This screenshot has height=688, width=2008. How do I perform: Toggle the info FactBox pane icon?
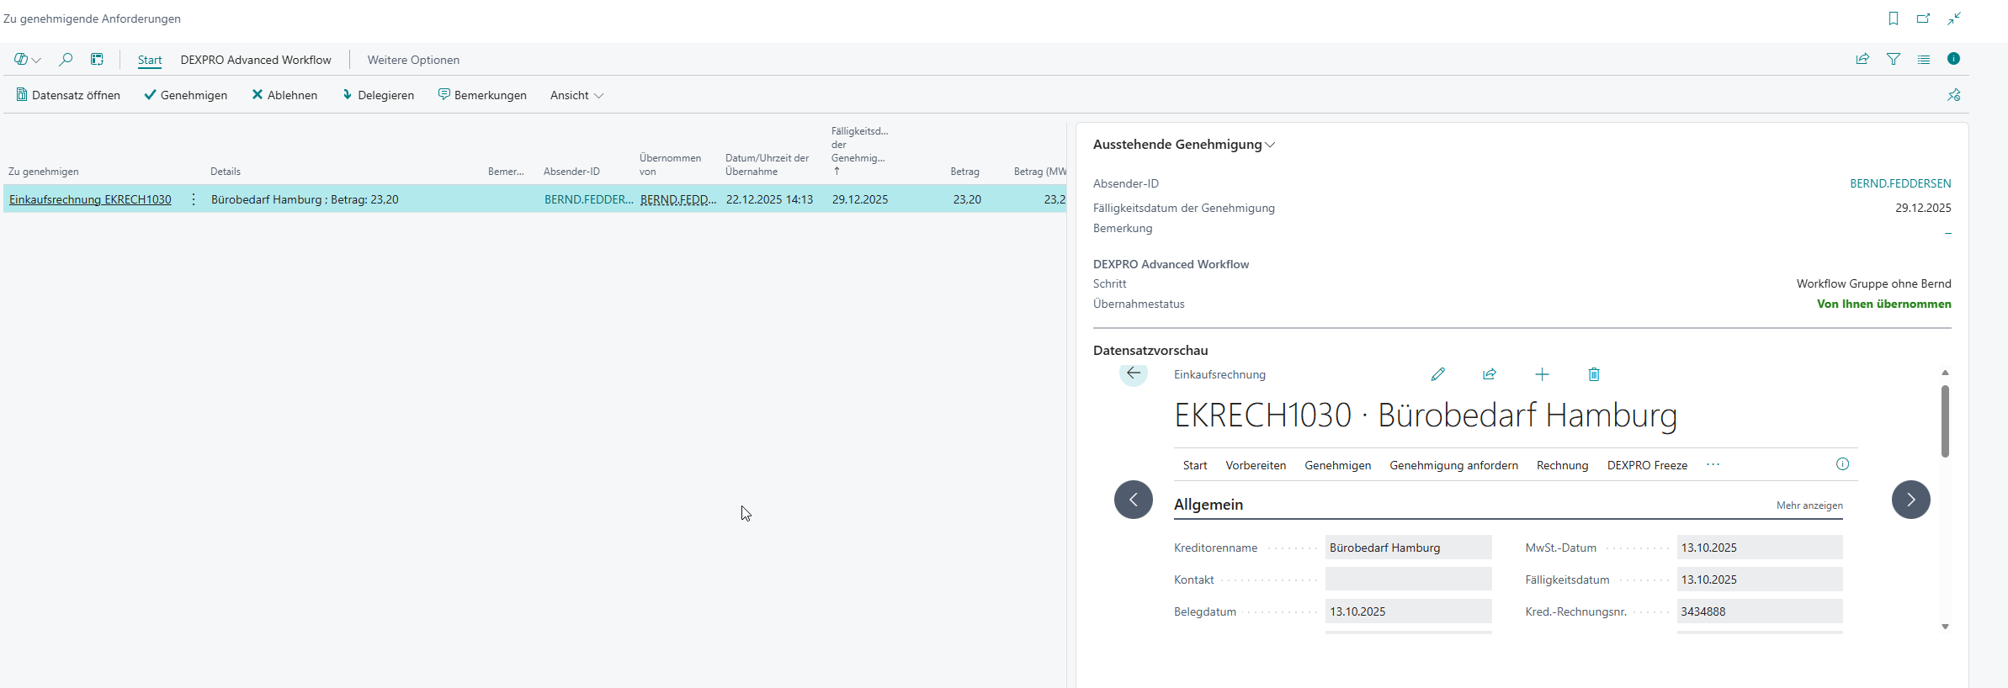[x=1954, y=59]
